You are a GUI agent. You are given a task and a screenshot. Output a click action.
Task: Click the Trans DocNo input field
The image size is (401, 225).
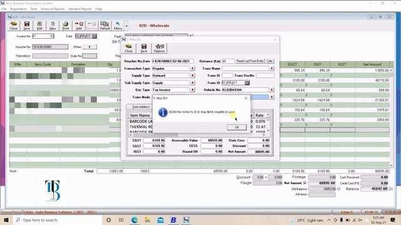265,76
